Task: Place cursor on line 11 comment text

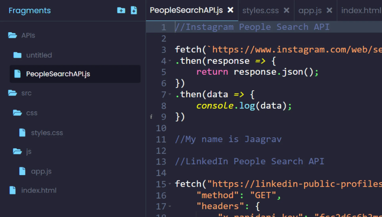Action: 228,139
